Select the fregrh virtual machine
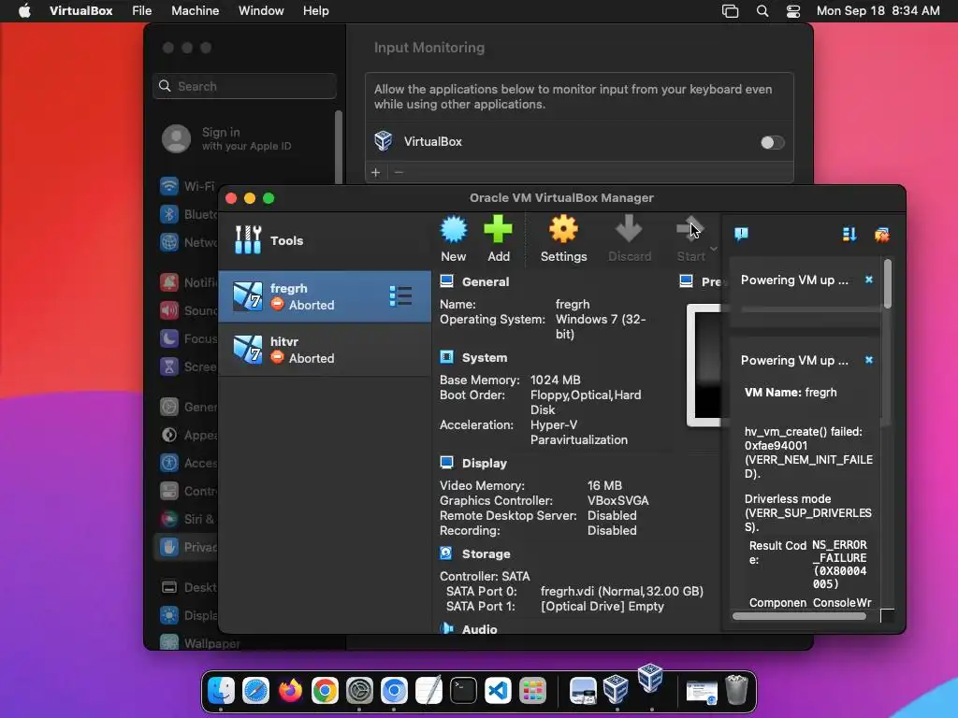Screen dimensions: 958x718 pyautogui.click(x=325, y=296)
